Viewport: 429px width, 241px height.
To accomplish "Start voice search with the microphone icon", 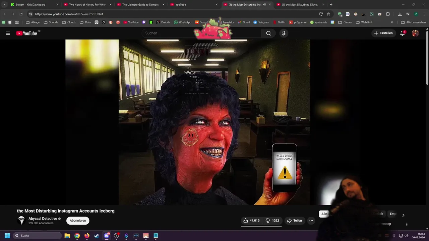I will 284,33.
